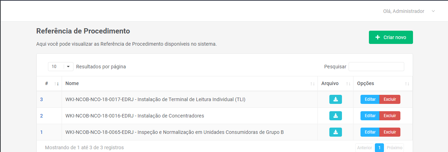Delete the Grupo B inspection entry
The width and height of the screenshot is (448, 152).
[x=390, y=132]
